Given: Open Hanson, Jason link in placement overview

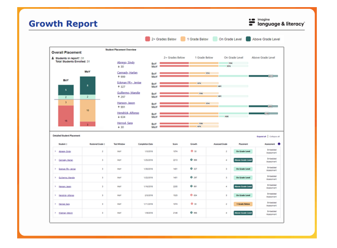Looking at the screenshot, I should (126, 103).
